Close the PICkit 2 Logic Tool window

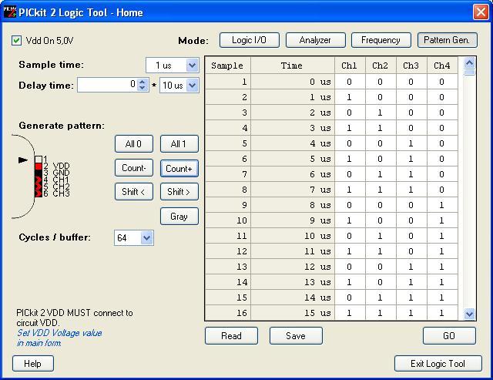coord(481,12)
